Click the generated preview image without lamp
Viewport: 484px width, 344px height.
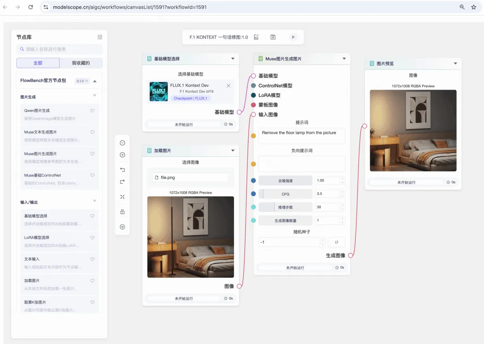coord(413,130)
